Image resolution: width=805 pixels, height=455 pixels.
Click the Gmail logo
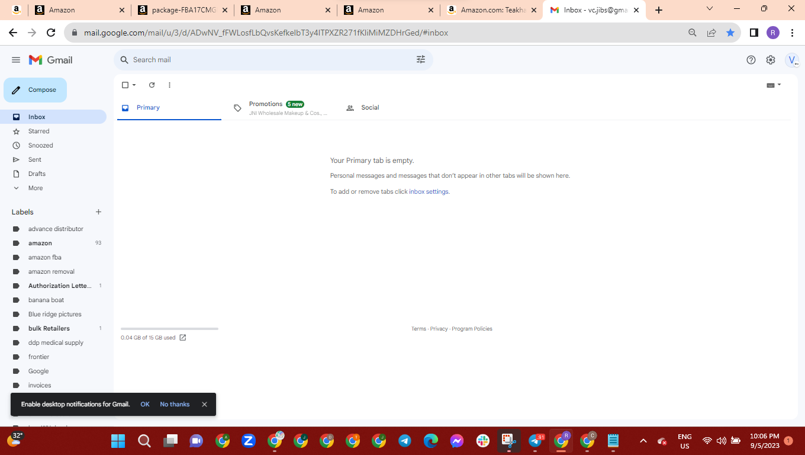click(x=51, y=60)
